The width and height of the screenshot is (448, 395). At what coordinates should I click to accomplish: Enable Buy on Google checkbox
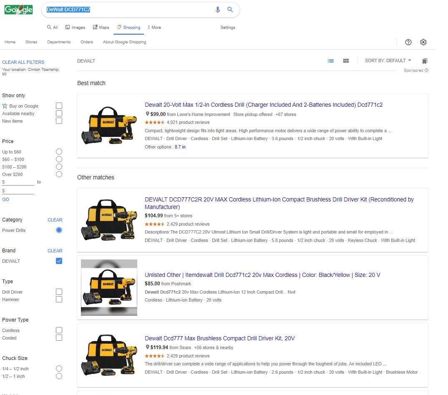click(x=59, y=106)
